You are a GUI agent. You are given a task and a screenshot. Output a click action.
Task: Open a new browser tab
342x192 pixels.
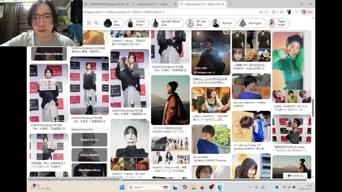[230, 4]
